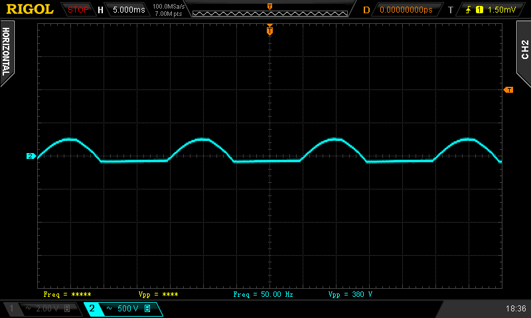Click the rising edge trigger icon
The image size is (531, 318).
tap(469, 10)
